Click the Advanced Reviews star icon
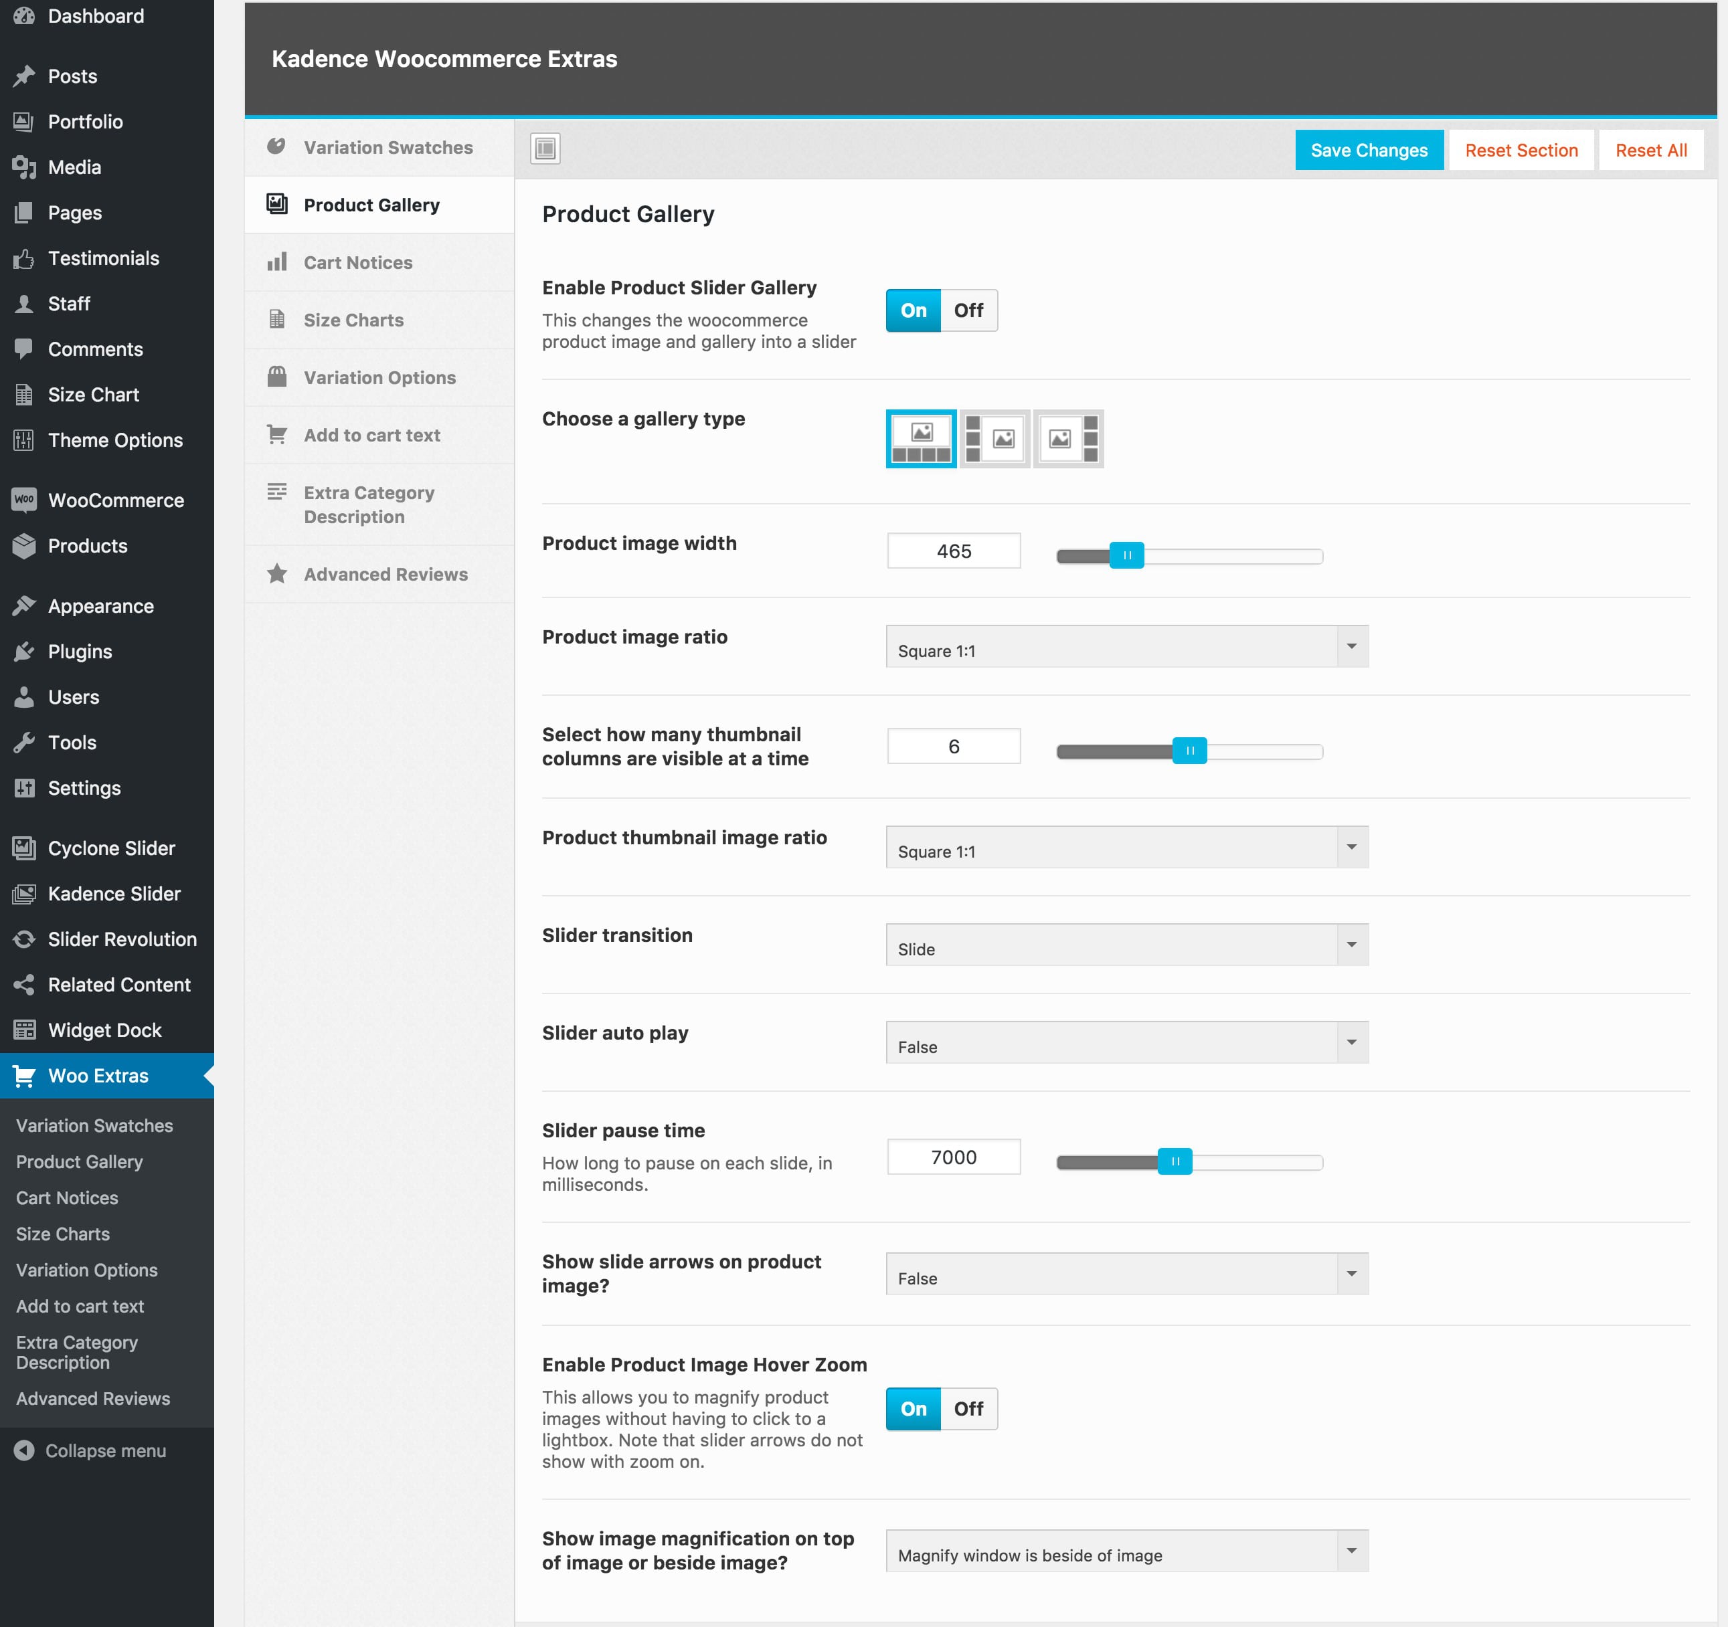1728x1627 pixels. (x=277, y=573)
